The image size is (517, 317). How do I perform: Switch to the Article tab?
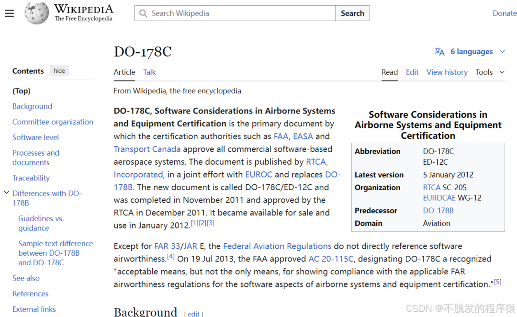pos(124,72)
